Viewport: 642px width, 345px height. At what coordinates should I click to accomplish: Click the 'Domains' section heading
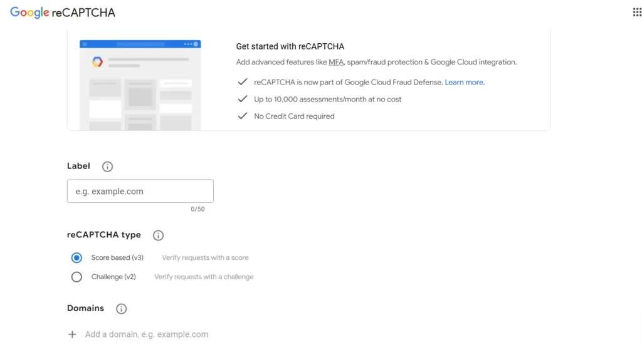pyautogui.click(x=85, y=308)
